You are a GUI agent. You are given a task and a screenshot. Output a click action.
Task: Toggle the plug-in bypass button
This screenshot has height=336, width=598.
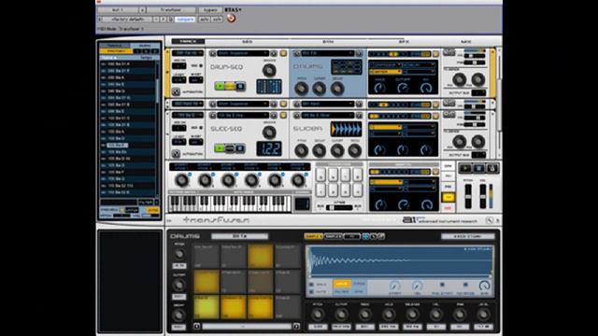coord(210,9)
